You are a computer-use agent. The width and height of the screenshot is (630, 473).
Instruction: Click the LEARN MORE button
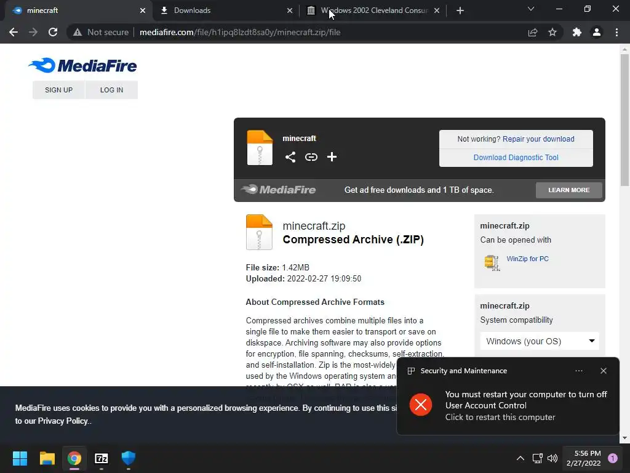pyautogui.click(x=569, y=190)
